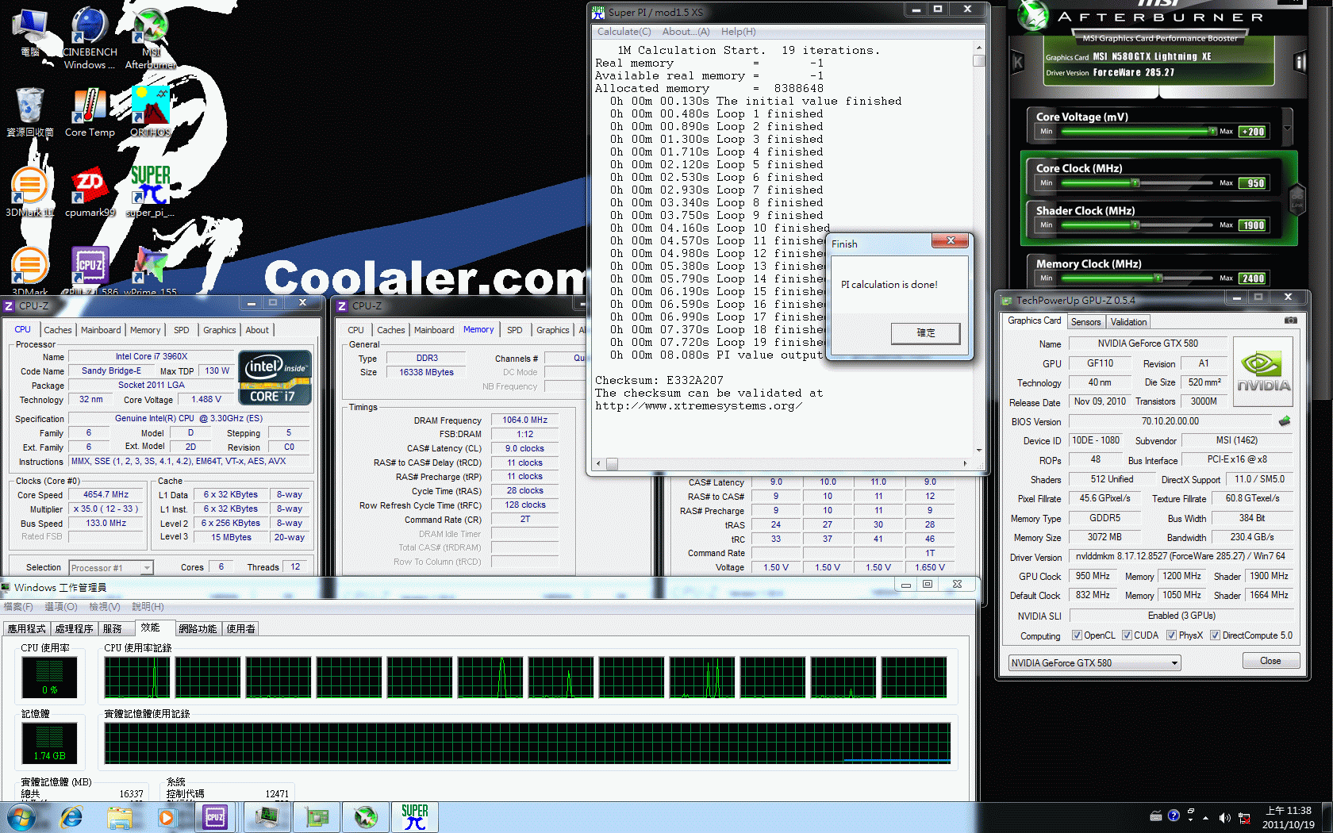Open the MSI Afterburner desktop icon

tap(151, 38)
